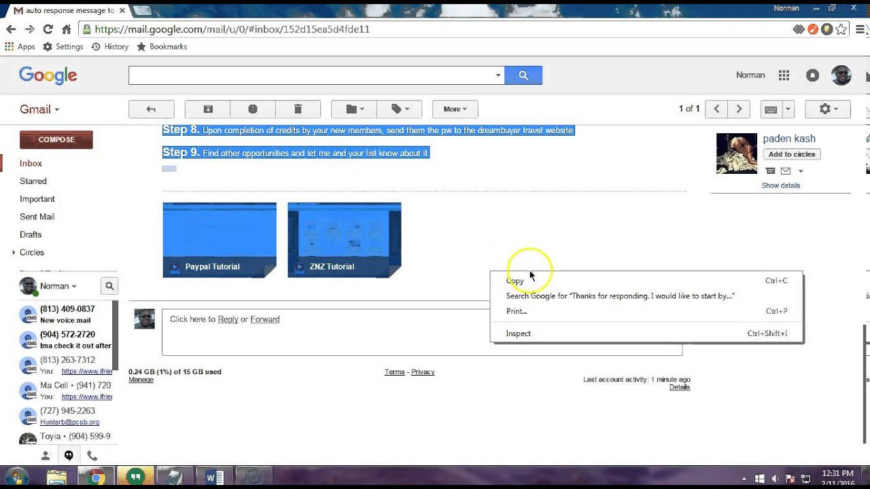Go back using the browser back arrow

pyautogui.click(x=11, y=29)
